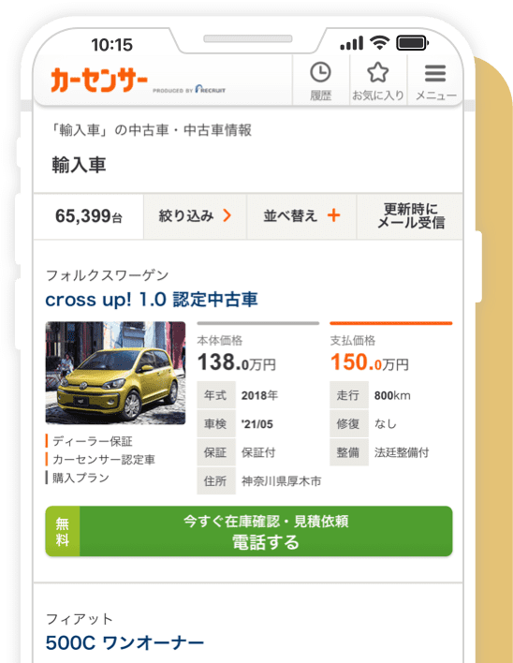
Task: Open cross up! 1.0 認定中古車 listing
Action: coord(152,300)
